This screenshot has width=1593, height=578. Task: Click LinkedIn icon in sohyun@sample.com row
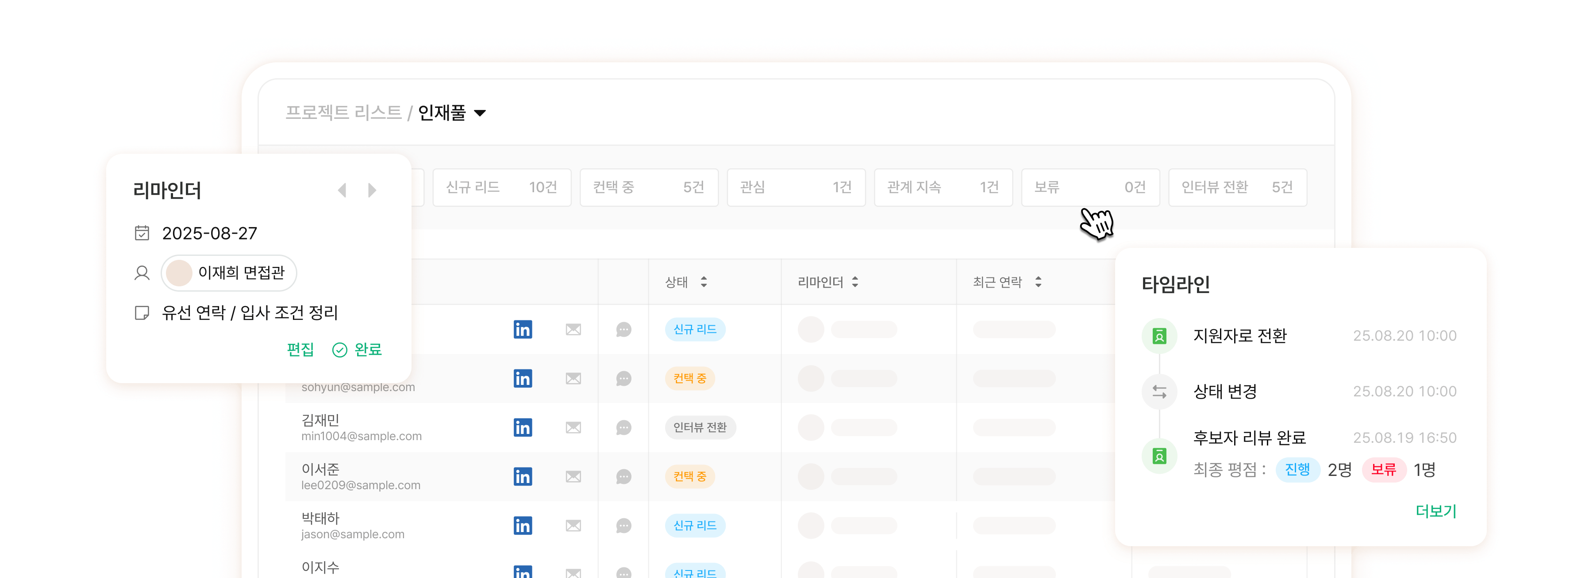tap(523, 379)
